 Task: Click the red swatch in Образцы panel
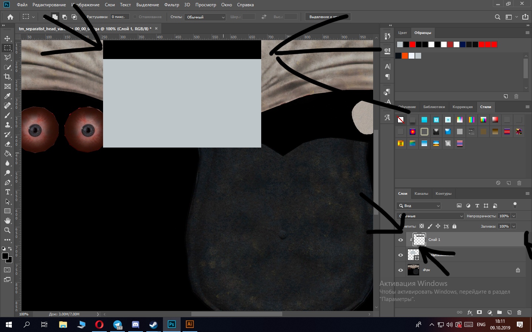[412, 45]
